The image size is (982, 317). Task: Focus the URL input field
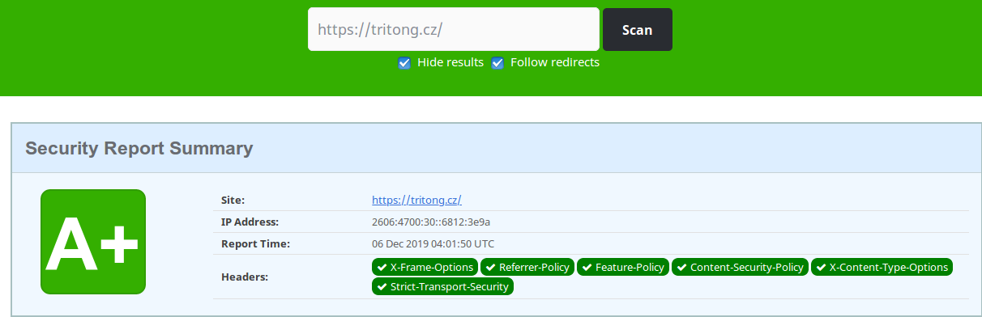[x=454, y=30]
